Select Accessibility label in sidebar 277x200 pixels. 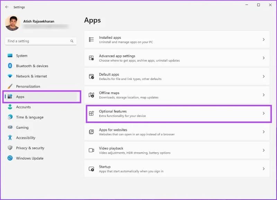coord(26,138)
